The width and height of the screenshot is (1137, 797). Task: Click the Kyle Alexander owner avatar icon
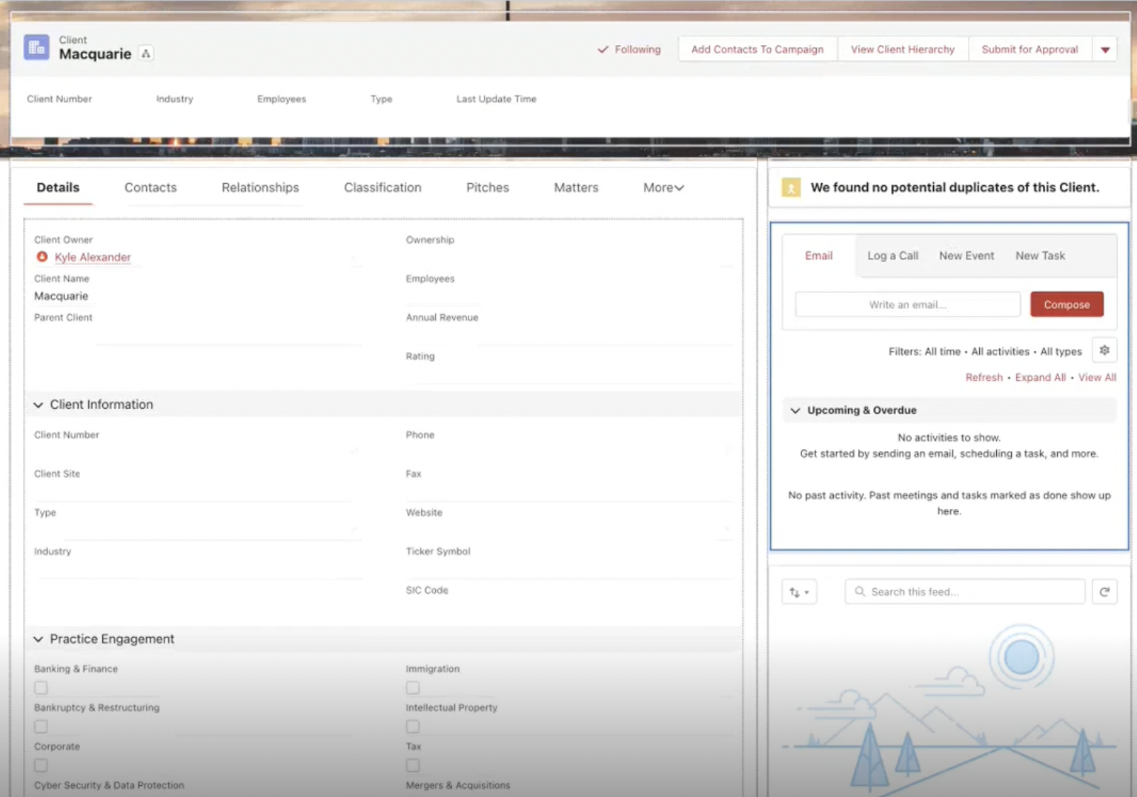pos(42,256)
